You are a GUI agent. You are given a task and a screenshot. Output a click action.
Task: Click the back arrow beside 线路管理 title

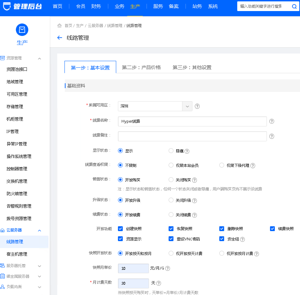click(x=60, y=38)
